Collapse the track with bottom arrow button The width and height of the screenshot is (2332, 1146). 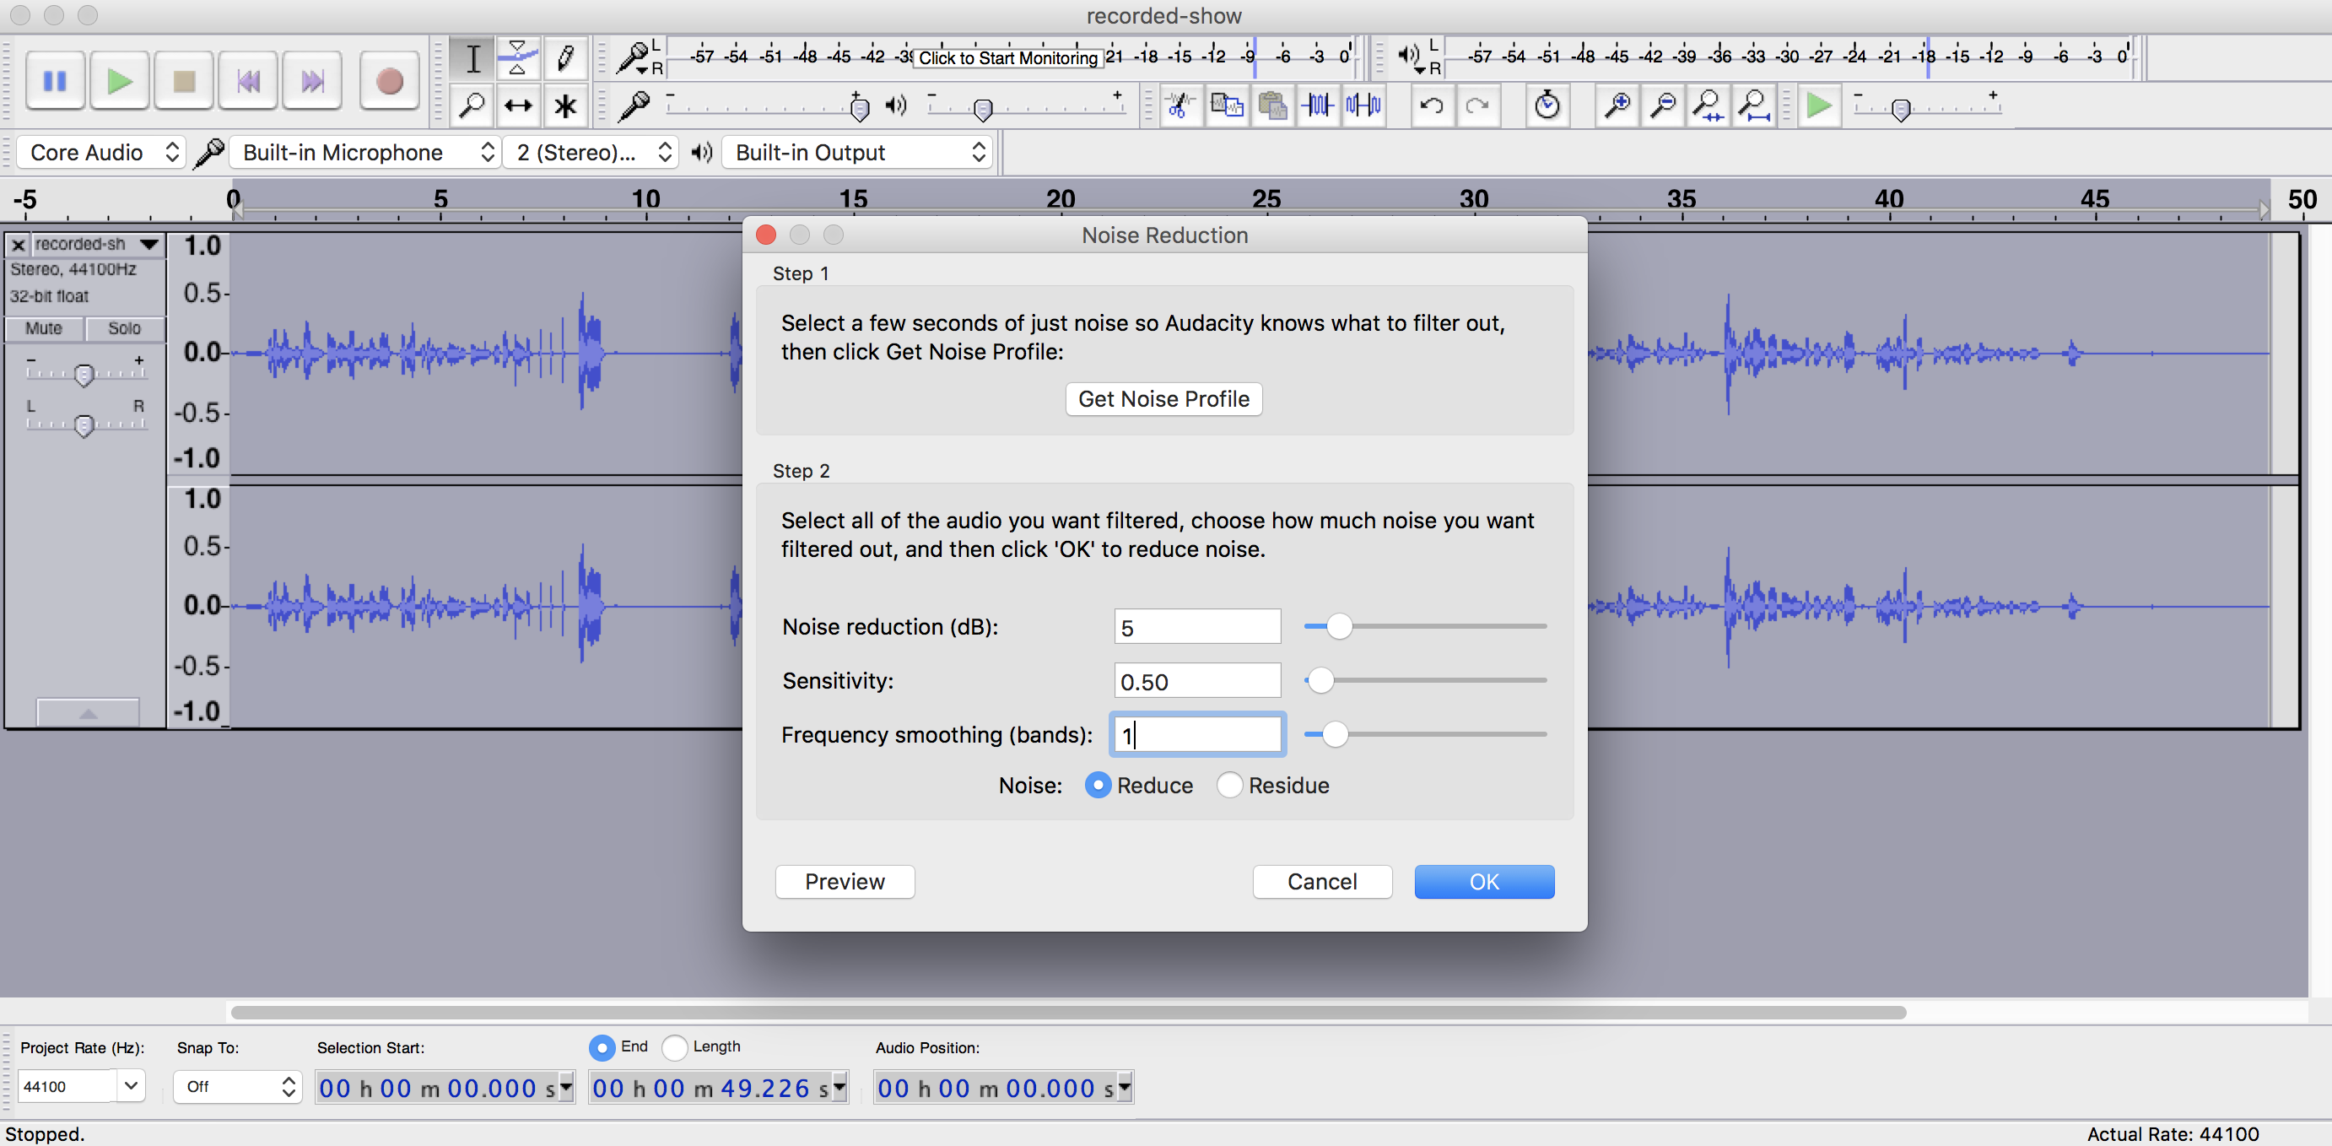[88, 712]
